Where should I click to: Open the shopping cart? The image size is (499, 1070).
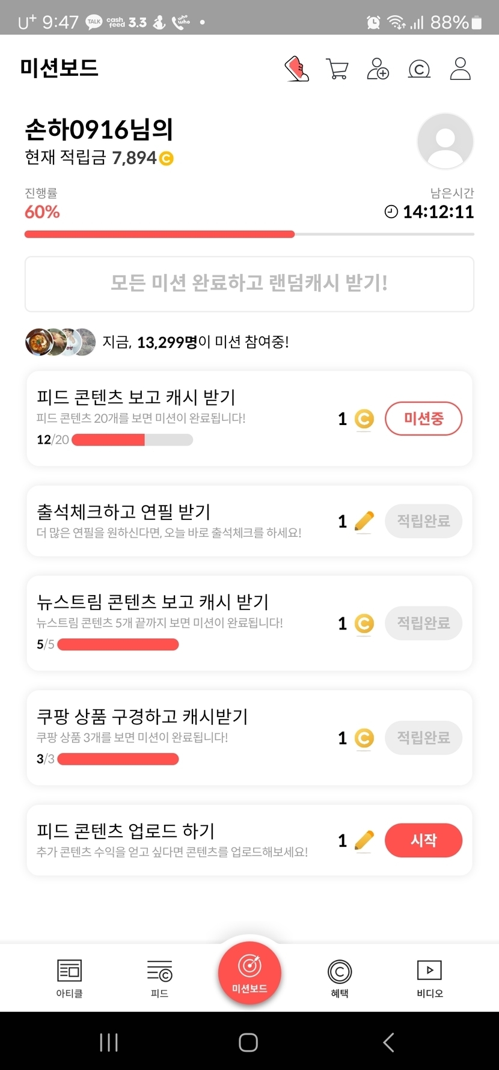click(x=337, y=69)
